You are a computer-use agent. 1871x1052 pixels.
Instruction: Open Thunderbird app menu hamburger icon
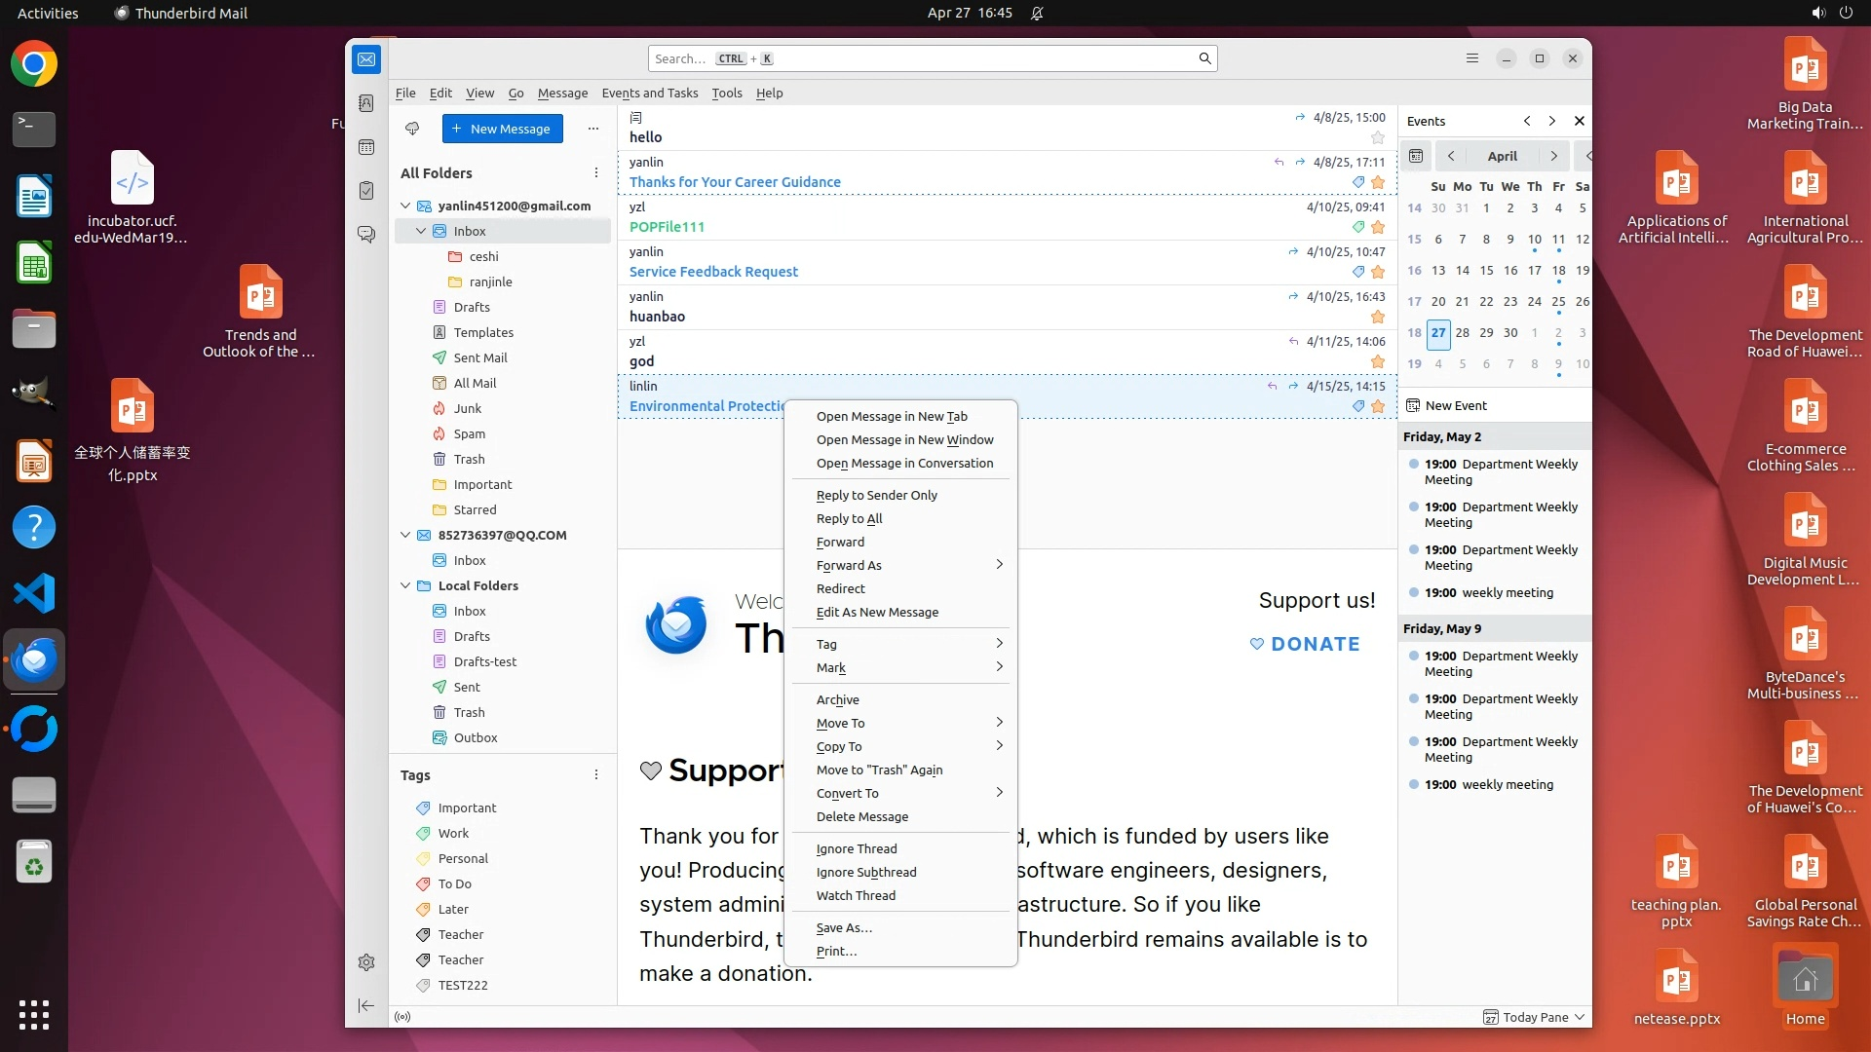1472,58
